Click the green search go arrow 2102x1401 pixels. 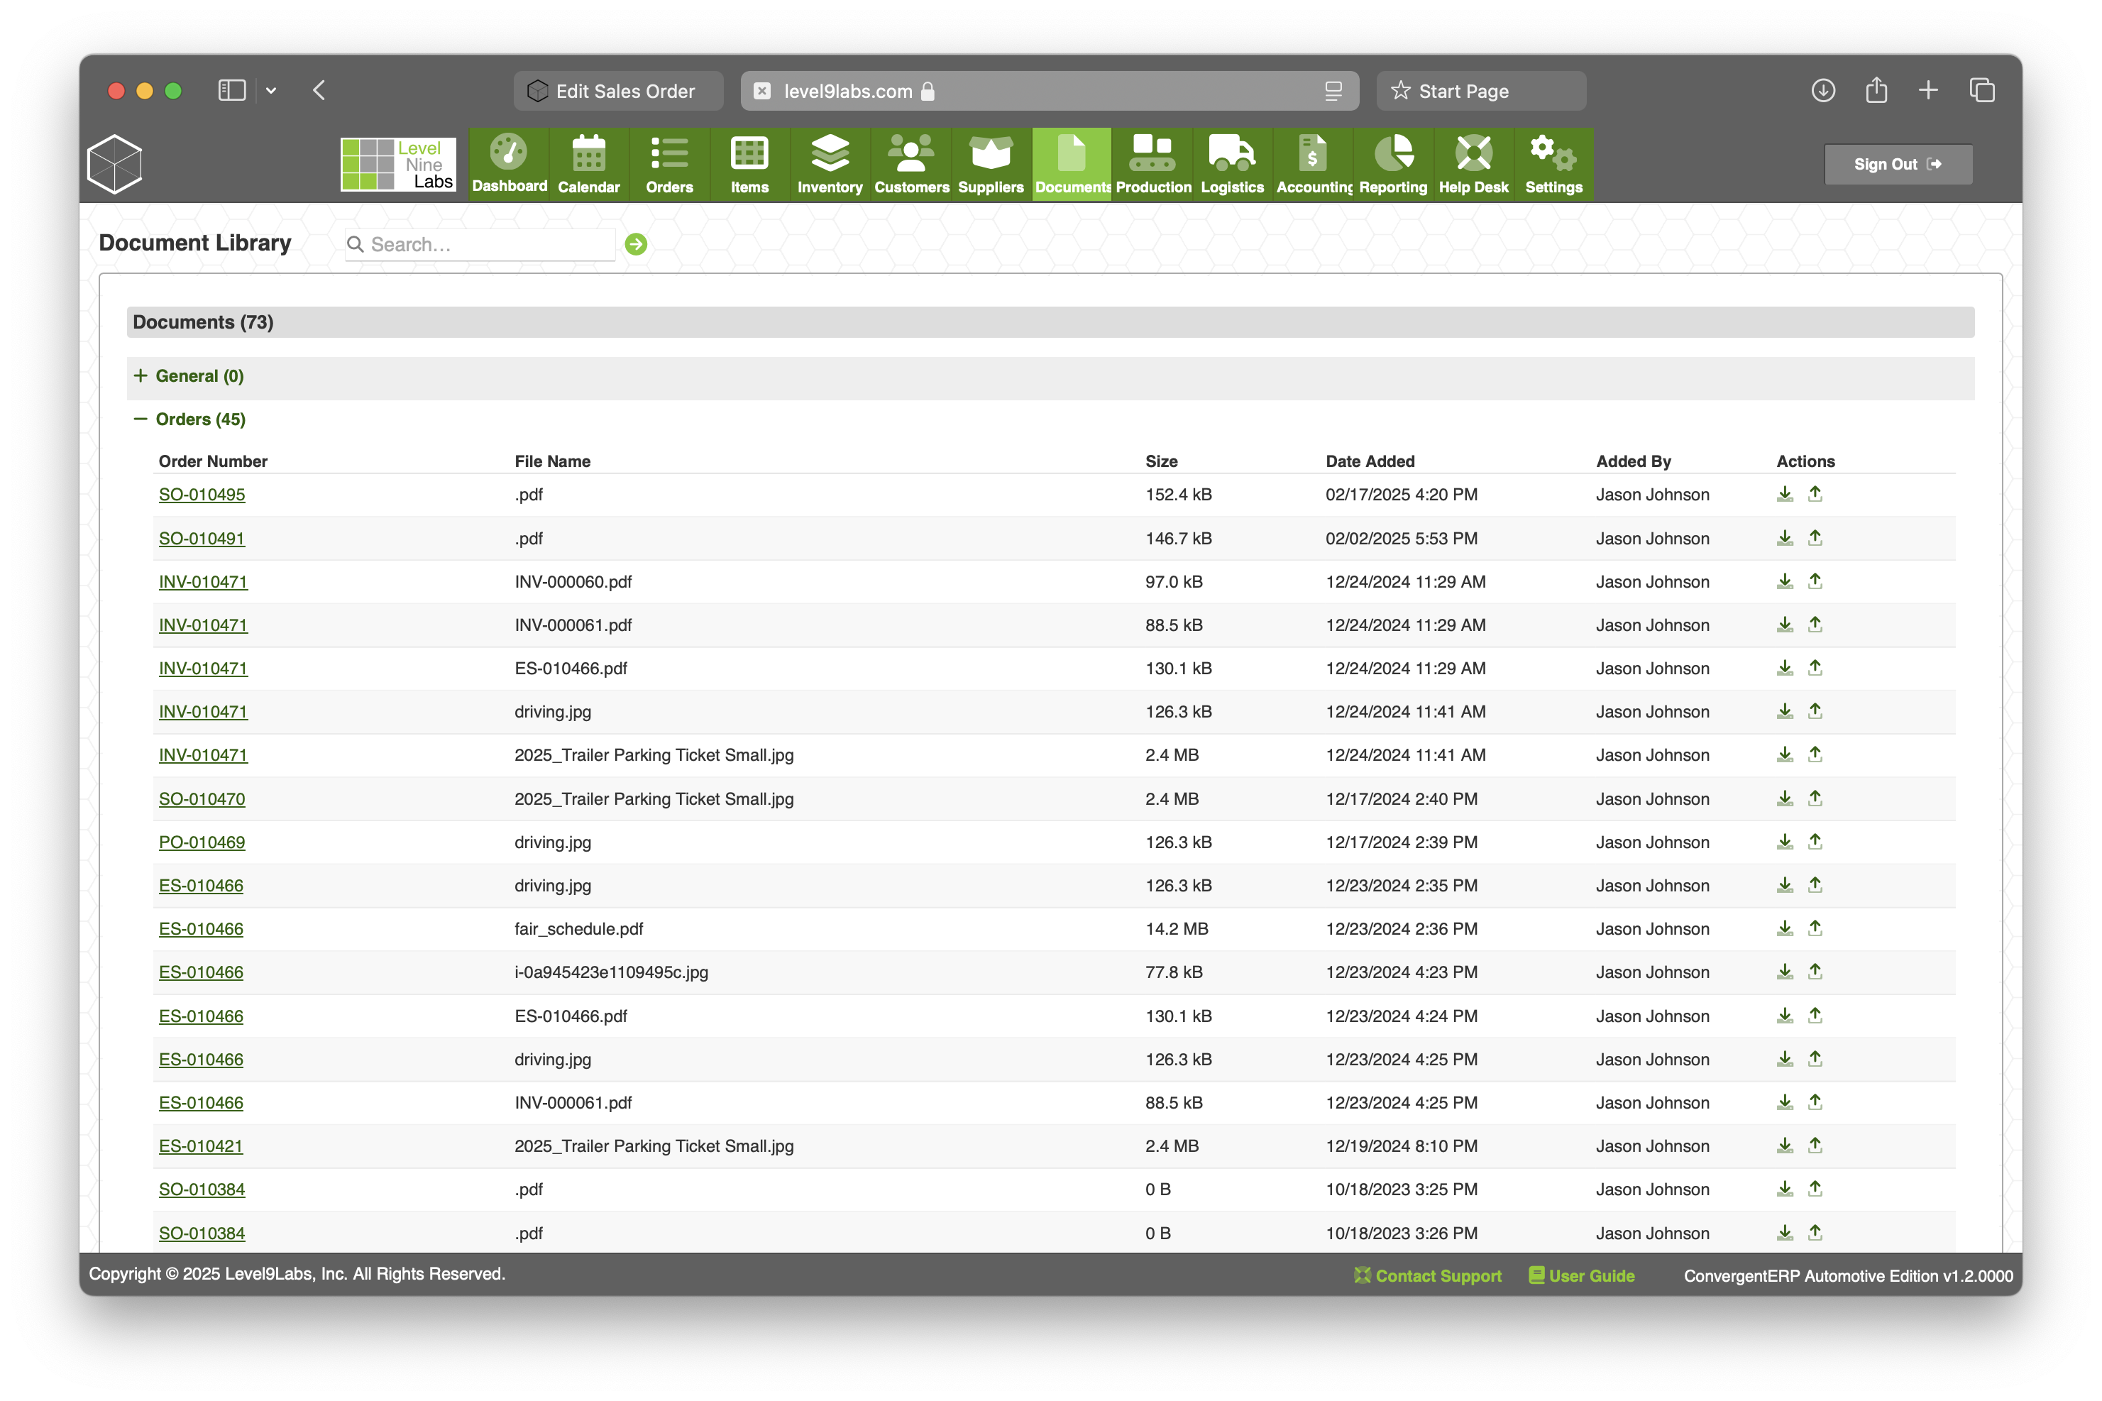tap(636, 244)
